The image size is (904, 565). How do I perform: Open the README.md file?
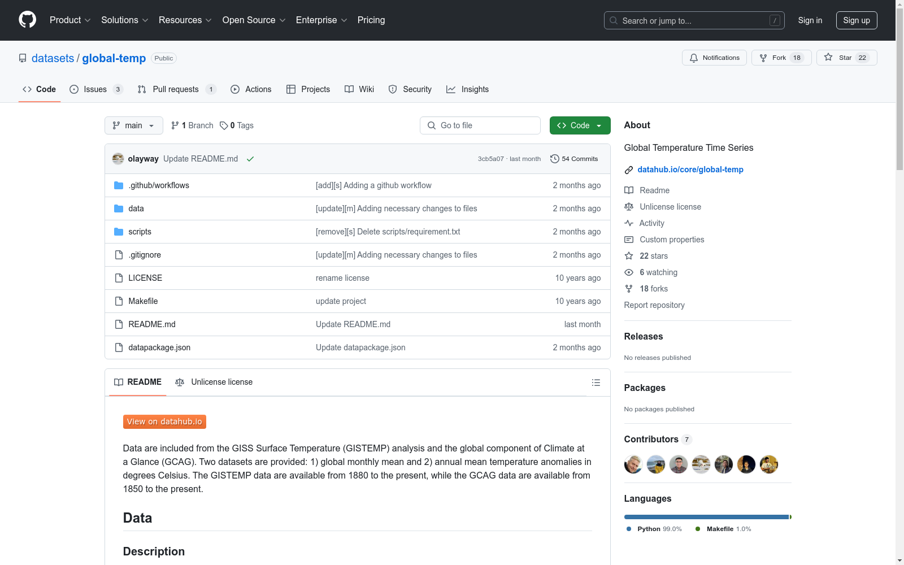152,324
